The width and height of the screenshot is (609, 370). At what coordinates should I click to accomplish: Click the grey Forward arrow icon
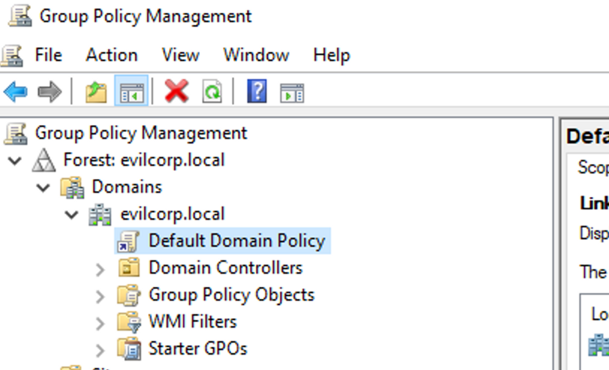pyautogui.click(x=49, y=92)
